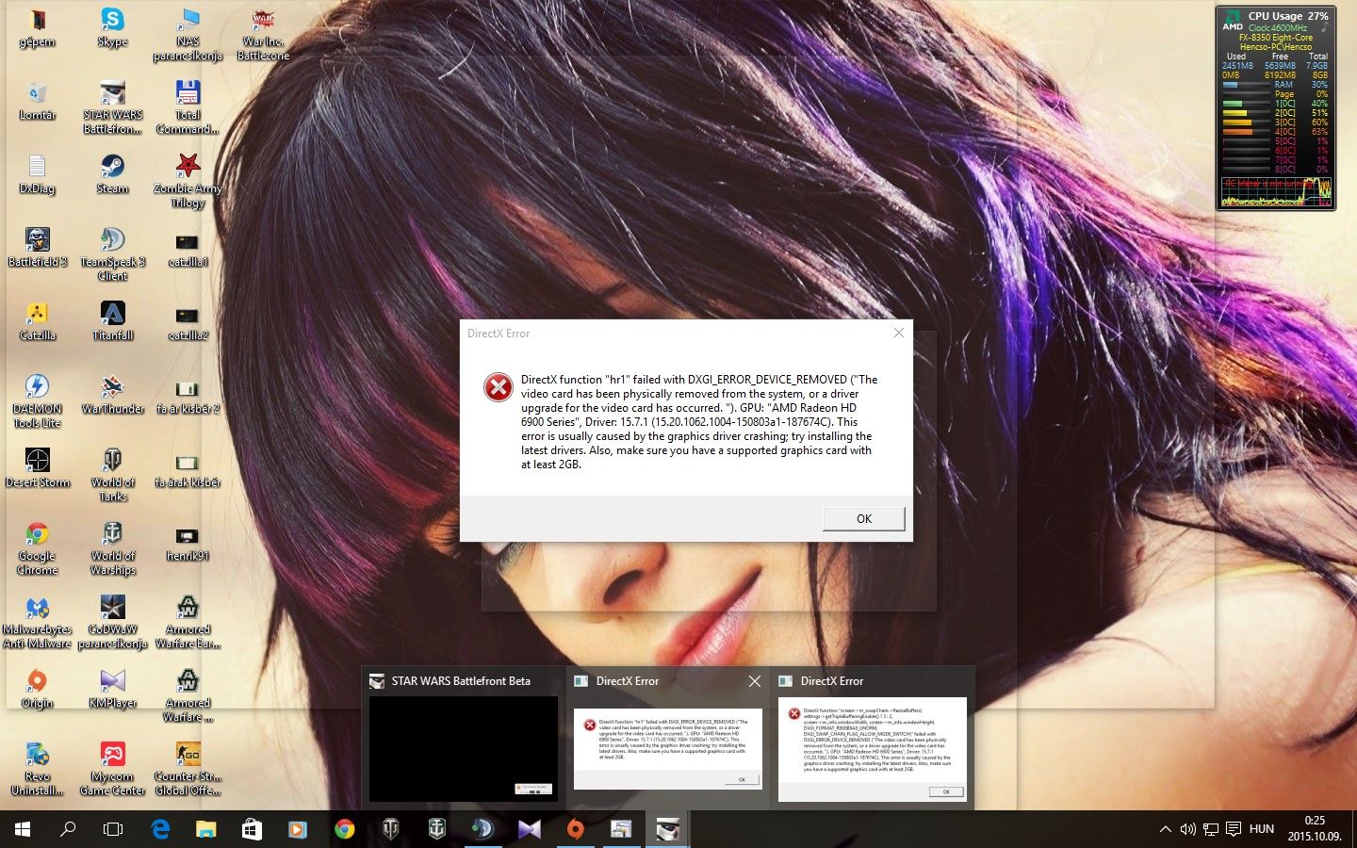1357x848 pixels.
Task: Click OK in the DirectX Error dialog
Action: pos(863,519)
